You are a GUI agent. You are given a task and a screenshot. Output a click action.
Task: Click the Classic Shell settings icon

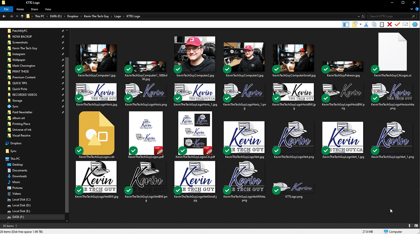pos(415,24)
